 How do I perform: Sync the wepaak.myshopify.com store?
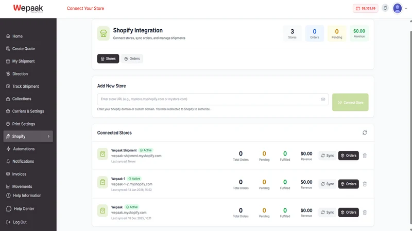click(x=328, y=213)
